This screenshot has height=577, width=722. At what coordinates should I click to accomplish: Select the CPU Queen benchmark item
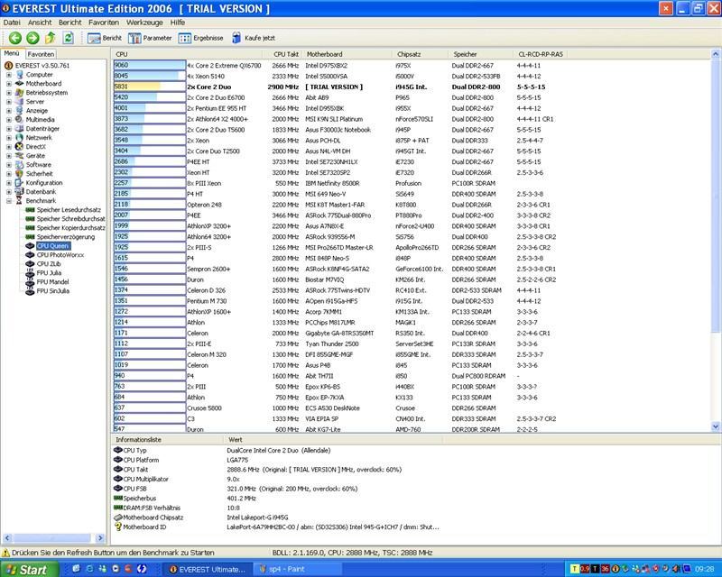point(53,246)
